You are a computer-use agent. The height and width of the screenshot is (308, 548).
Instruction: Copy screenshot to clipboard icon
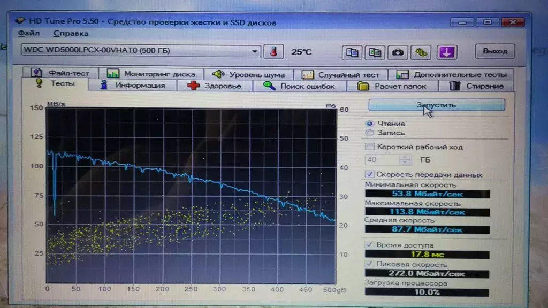(x=375, y=52)
